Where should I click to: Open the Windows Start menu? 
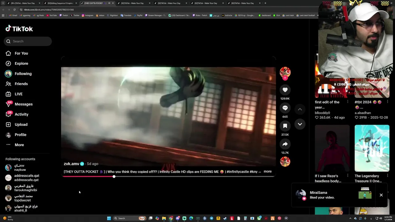[109, 218]
